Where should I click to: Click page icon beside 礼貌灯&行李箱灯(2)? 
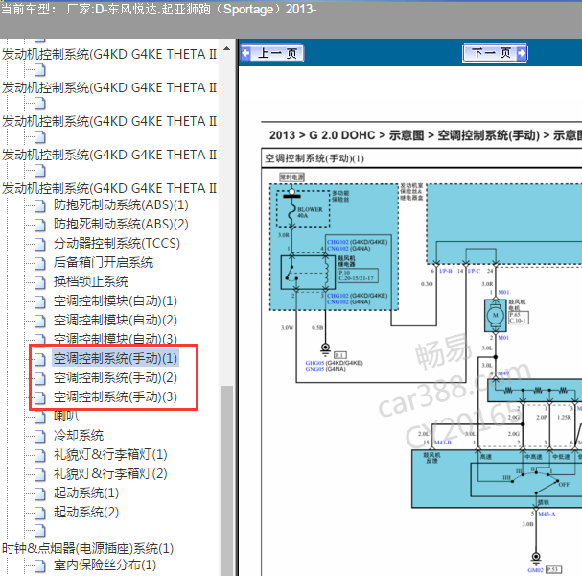[x=40, y=474]
